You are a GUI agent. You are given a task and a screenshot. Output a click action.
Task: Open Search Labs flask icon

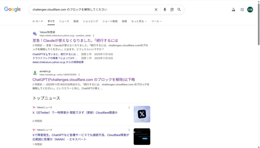pyautogui.click(x=233, y=10)
